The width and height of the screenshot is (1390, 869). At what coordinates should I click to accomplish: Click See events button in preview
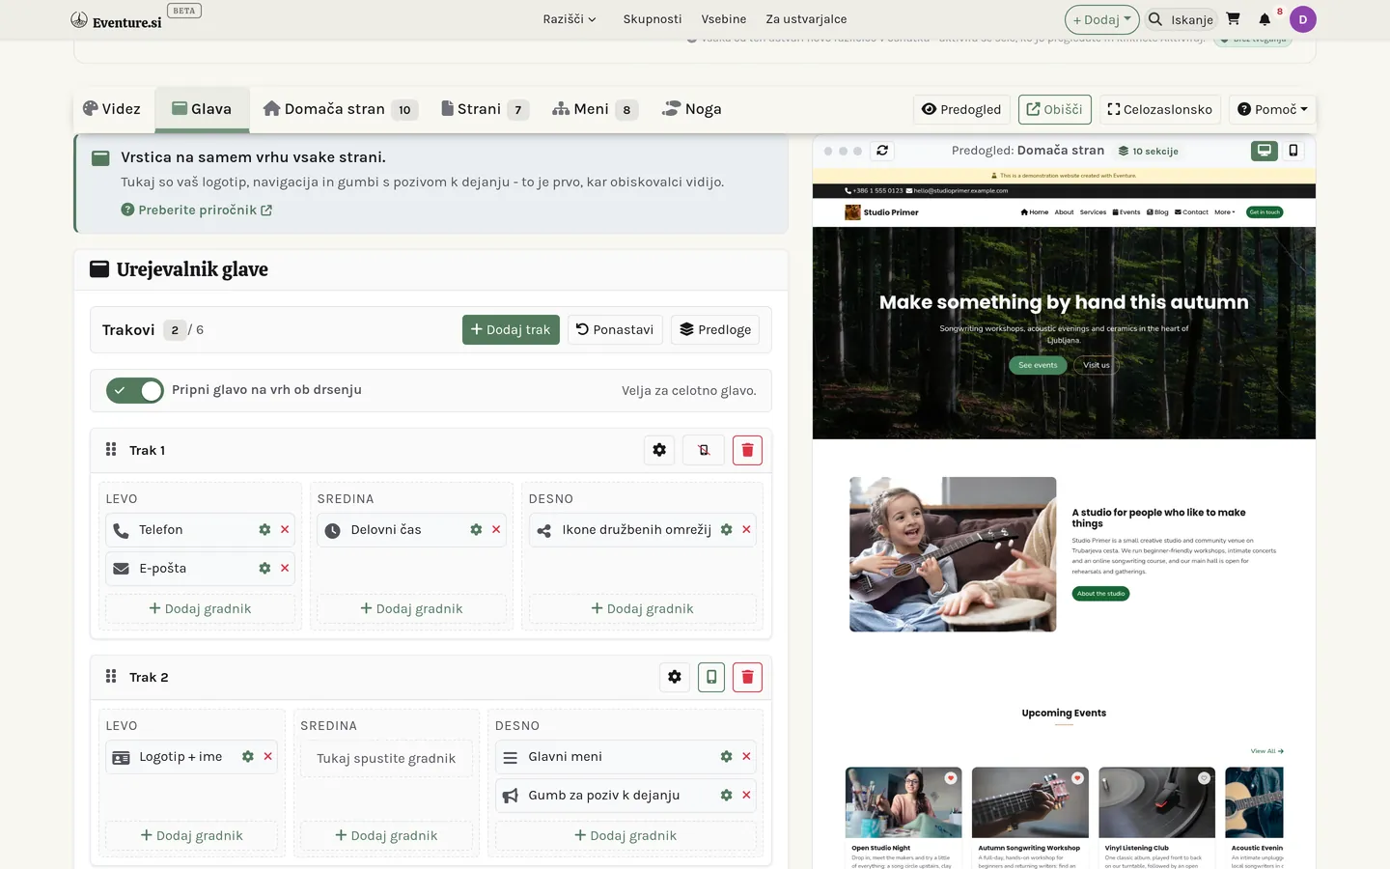[1038, 365]
